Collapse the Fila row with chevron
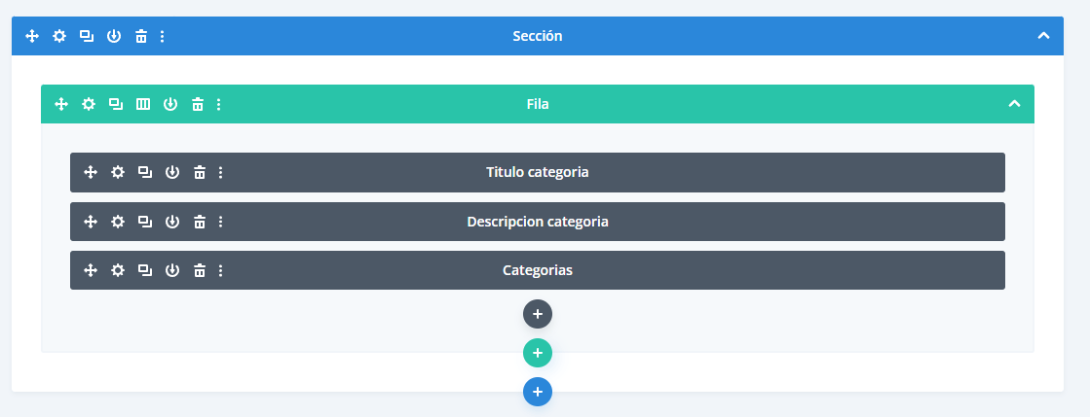Viewport: 1090px width, 417px height. pos(1014,103)
